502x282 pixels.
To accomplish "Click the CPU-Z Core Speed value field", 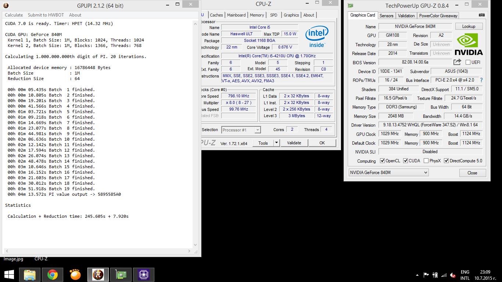I will coord(239,96).
